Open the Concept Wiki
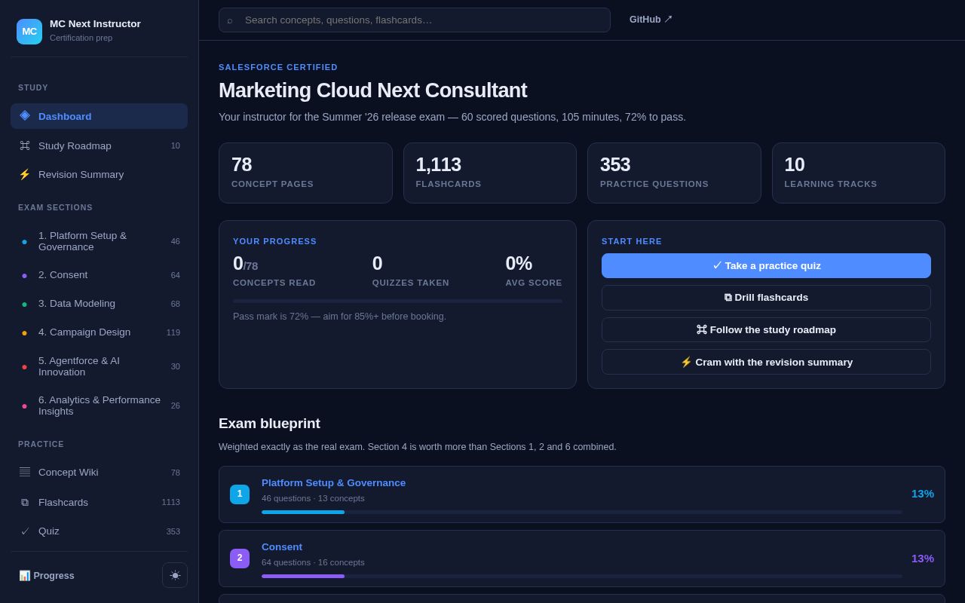Screen dimensions: 965x603 99,472
